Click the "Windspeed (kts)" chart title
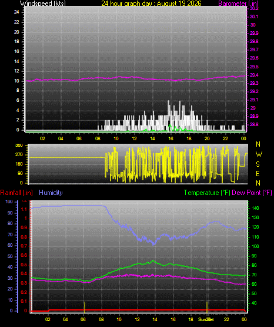Image resolution: width=274 pixels, height=327 pixels. coord(43,4)
